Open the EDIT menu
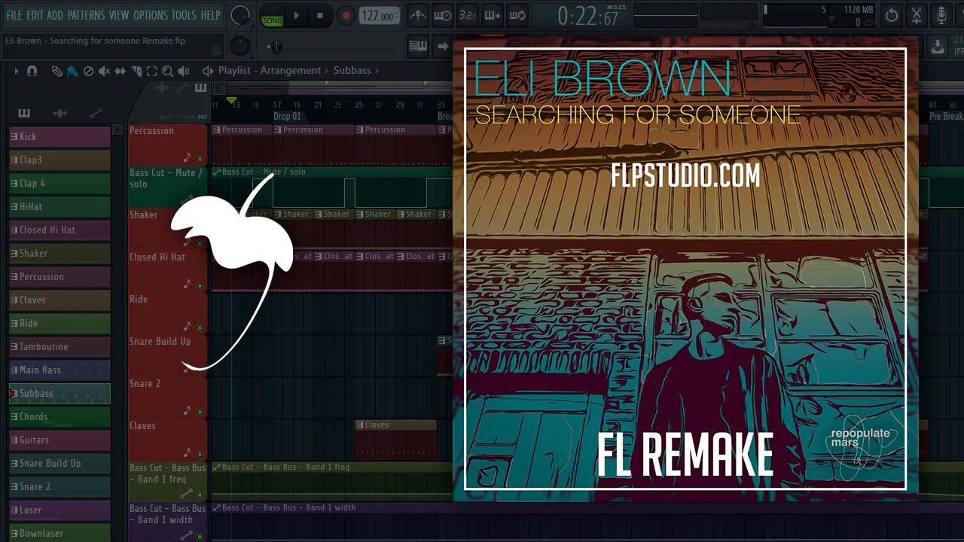 35,15
